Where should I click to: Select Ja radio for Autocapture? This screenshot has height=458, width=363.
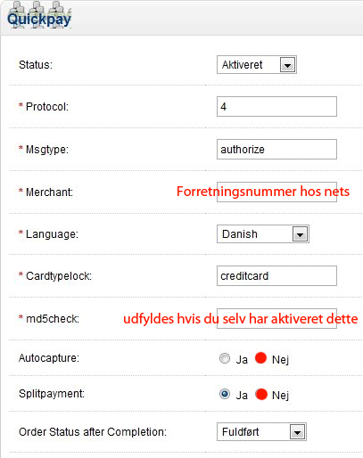coord(225,358)
